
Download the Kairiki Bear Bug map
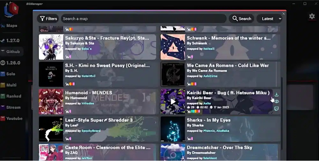(277, 94)
